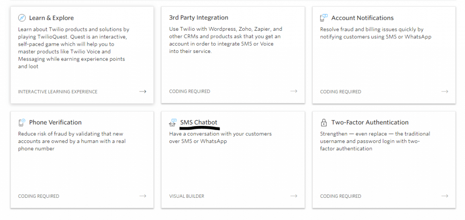Screen dimensions: 465x220
Task: Click the arrow on 3rd Party Integration card
Action: pos(294,91)
